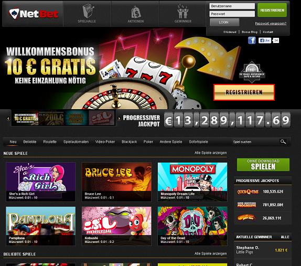Open the Gewinner winners icon
Image resolution: width=301 pixels, height=266 pixels.
click(x=182, y=12)
